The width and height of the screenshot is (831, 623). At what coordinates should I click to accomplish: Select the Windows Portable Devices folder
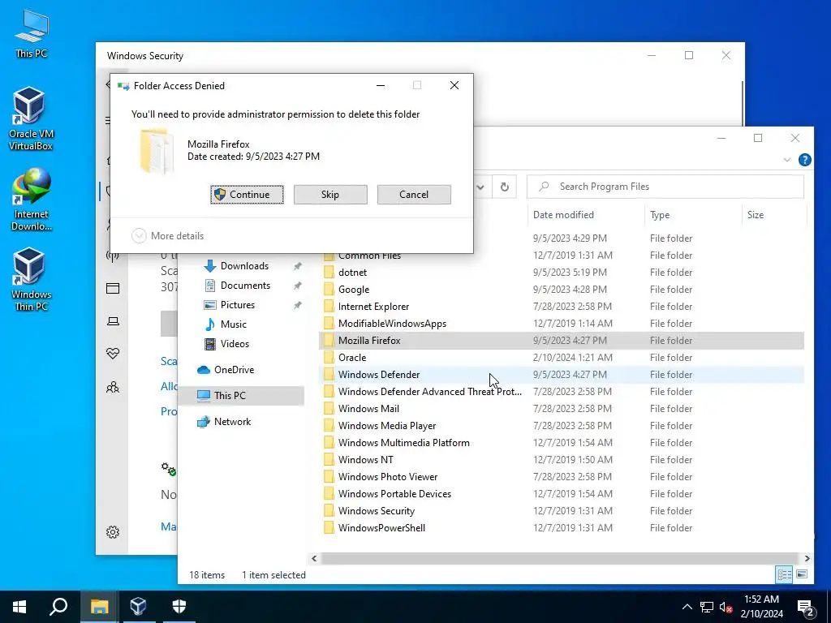[x=562, y=494]
